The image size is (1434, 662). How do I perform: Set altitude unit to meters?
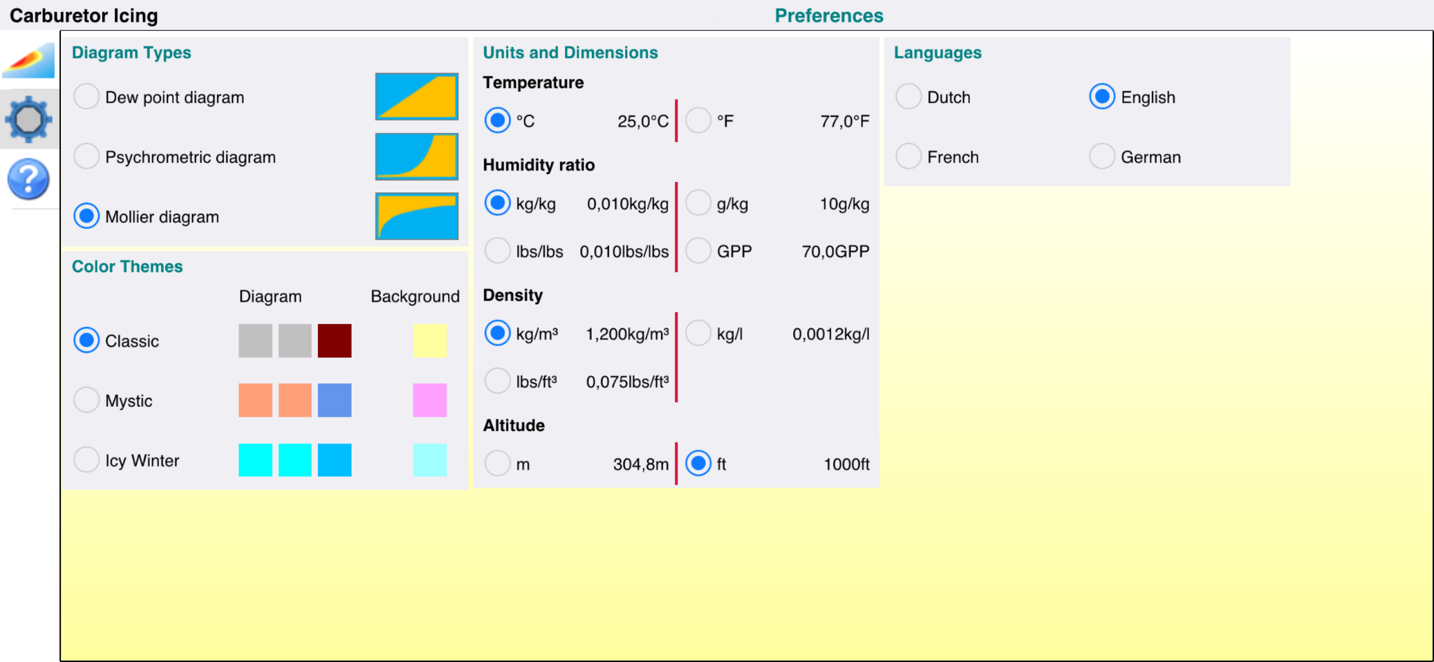pyautogui.click(x=497, y=463)
